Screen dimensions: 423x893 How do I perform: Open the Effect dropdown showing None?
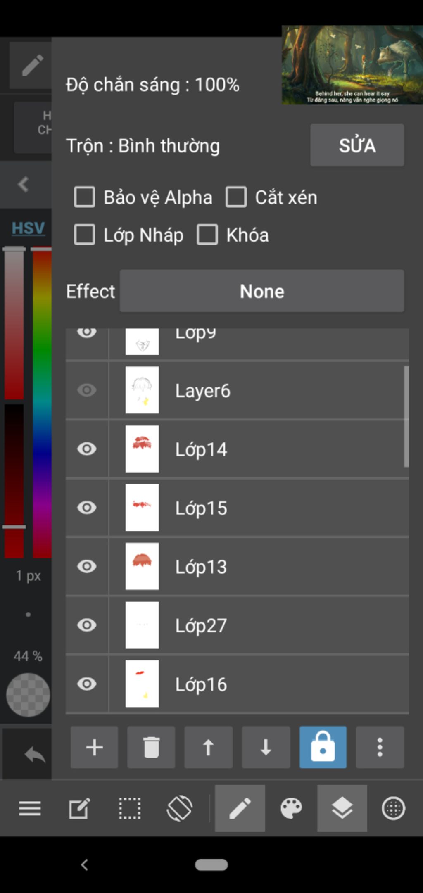pos(261,291)
